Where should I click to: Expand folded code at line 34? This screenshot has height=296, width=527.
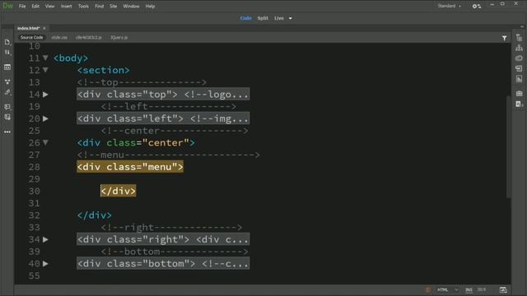pos(45,239)
